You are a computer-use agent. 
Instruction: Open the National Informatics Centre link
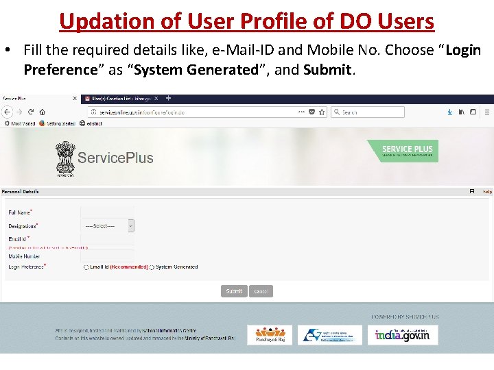pos(169,331)
